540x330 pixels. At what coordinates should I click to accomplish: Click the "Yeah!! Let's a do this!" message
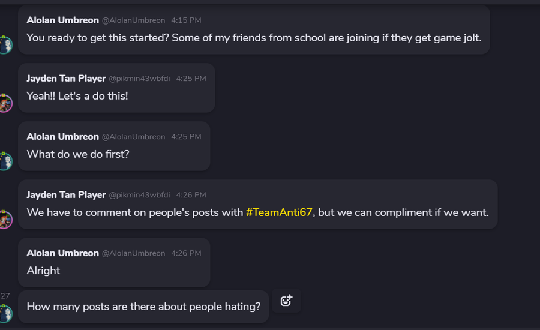(x=77, y=95)
